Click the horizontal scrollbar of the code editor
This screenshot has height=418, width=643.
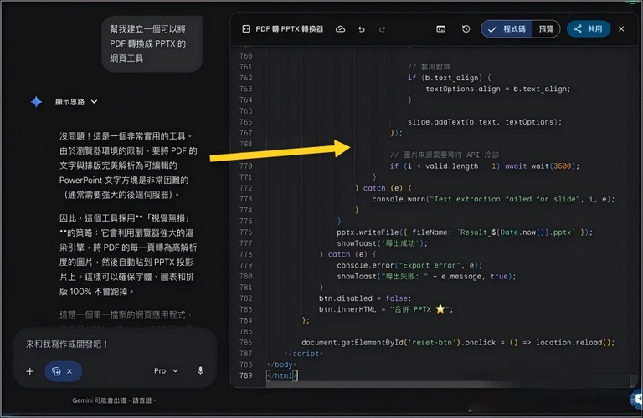[449, 385]
